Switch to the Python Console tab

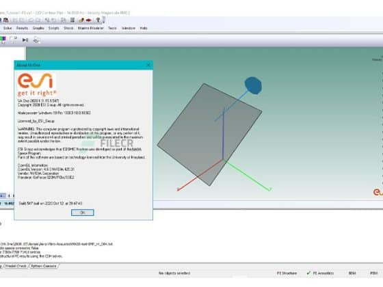[44, 266]
